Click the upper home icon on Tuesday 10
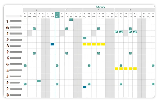The image size is (158, 102). 89,66
